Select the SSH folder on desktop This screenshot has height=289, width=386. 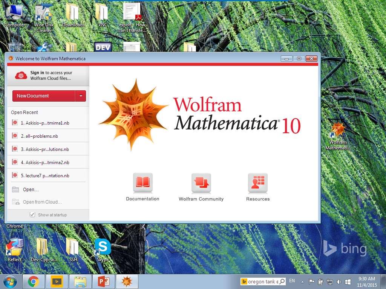point(73,250)
